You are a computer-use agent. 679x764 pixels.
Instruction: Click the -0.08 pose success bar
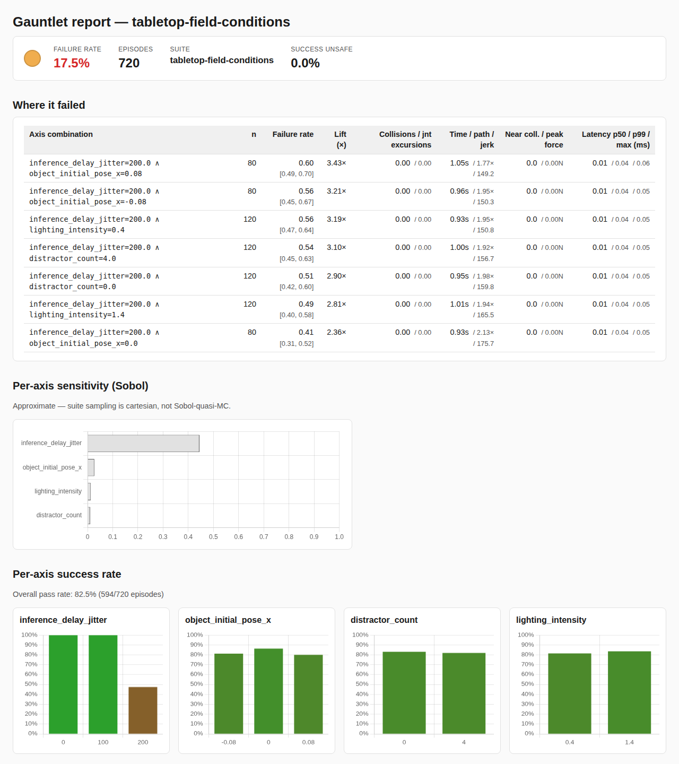click(x=229, y=694)
